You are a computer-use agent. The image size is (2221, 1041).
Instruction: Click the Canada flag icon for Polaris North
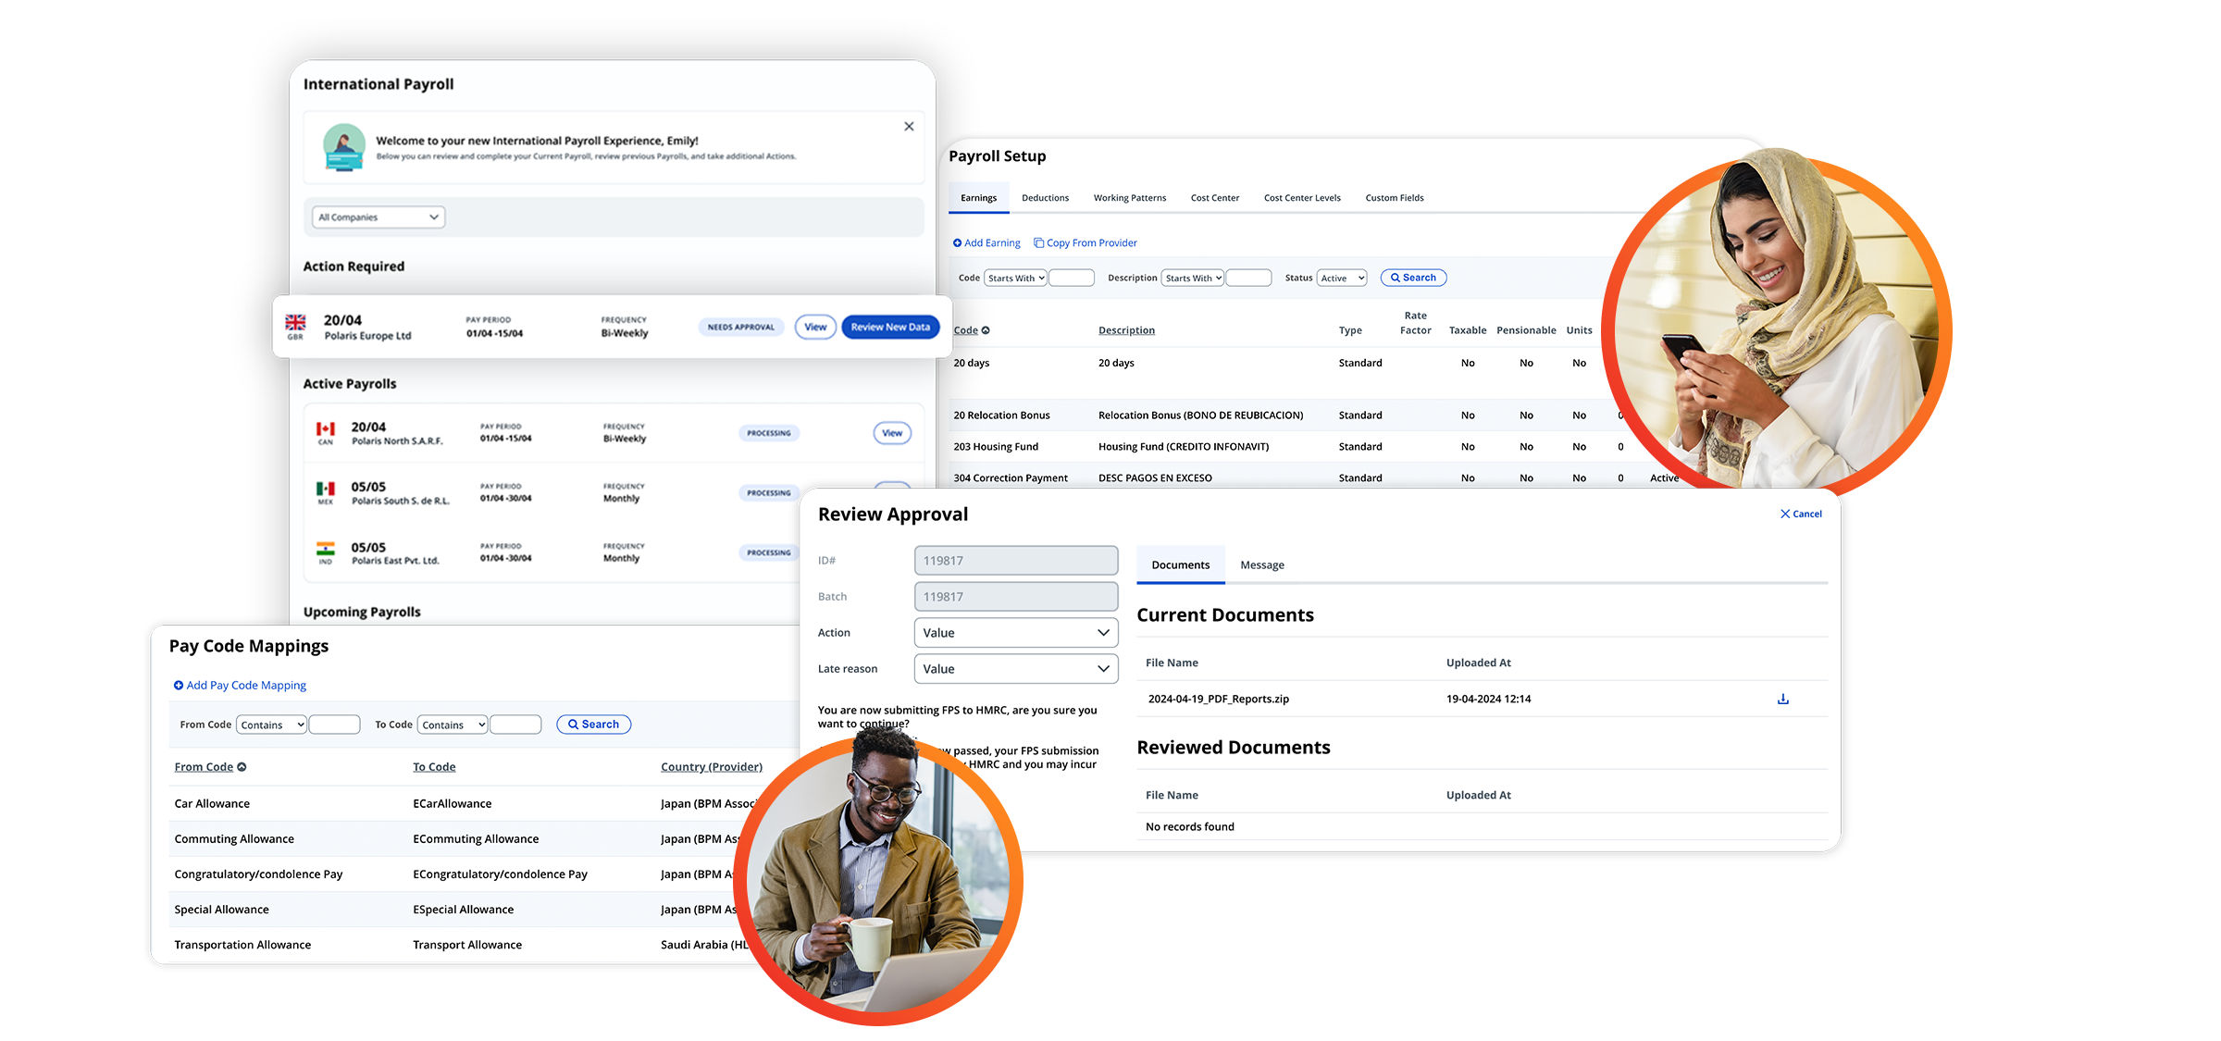(x=326, y=428)
